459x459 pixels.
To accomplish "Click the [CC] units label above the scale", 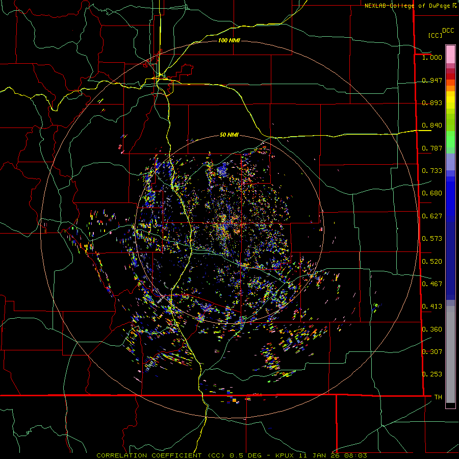I will (435, 35).
